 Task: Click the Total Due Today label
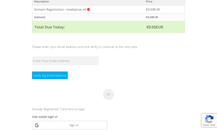point(50,27)
